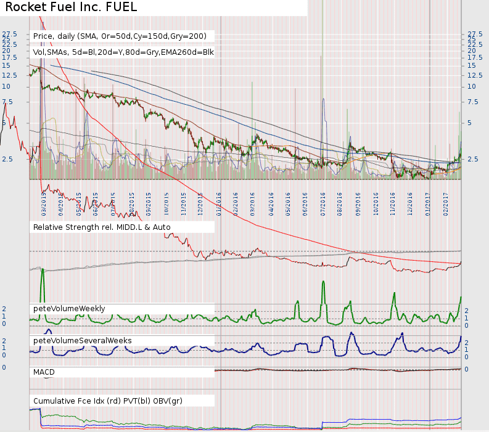Click the 12.5 value on the left price axis
Image resolution: width=489 pixels, height=432 pixels.
coord(9,75)
